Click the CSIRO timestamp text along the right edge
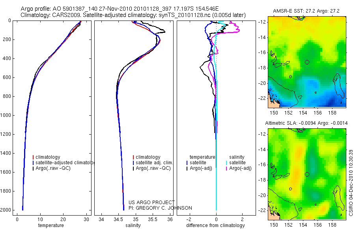The width and height of the screenshot is (355, 229). pos(351,183)
